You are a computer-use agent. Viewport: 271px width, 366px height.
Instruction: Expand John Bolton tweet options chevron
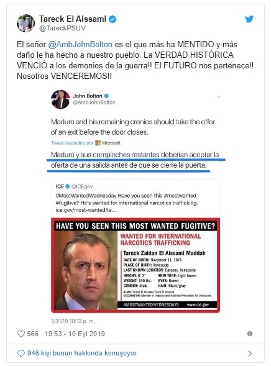click(219, 96)
